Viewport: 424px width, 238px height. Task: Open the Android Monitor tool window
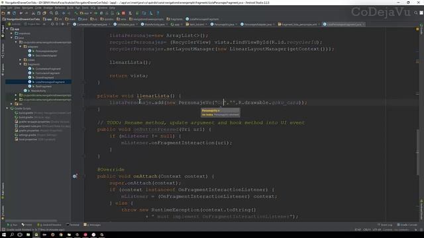pyautogui.click(x=49, y=225)
